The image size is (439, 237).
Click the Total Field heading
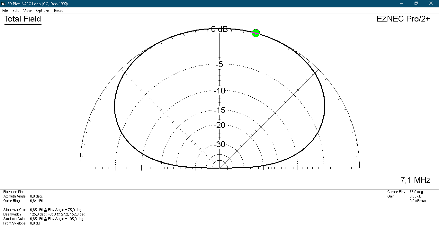tap(23, 19)
